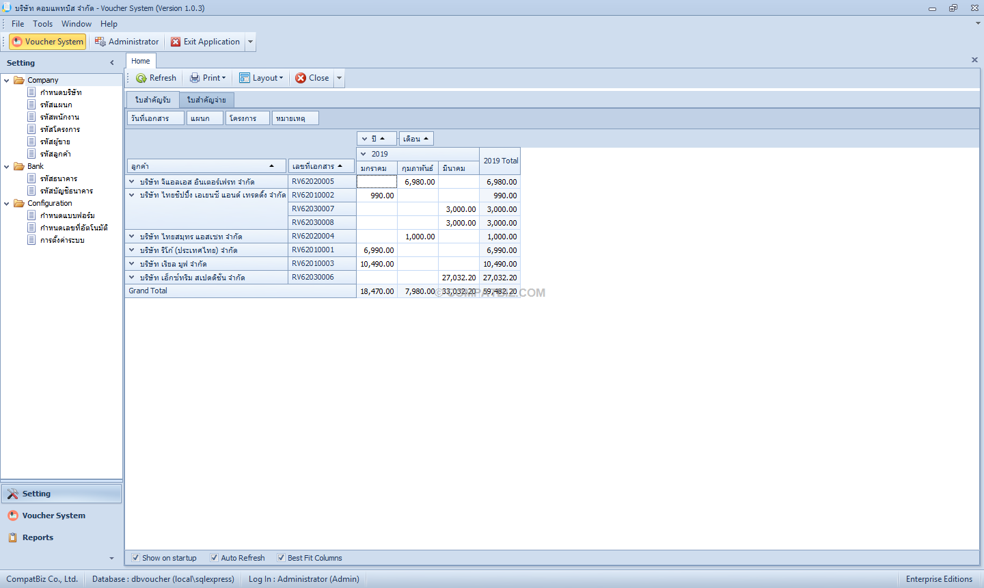984x588 pixels.
Task: Collapse the Company tree node
Action: (x=7, y=80)
